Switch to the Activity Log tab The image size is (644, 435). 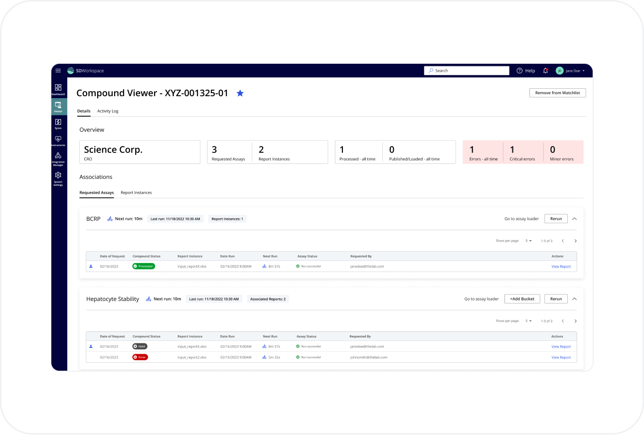point(108,111)
